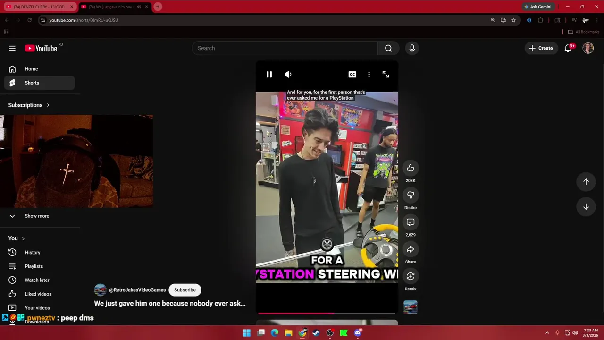
Task: Go to the YouTube logo home
Action: click(x=41, y=48)
